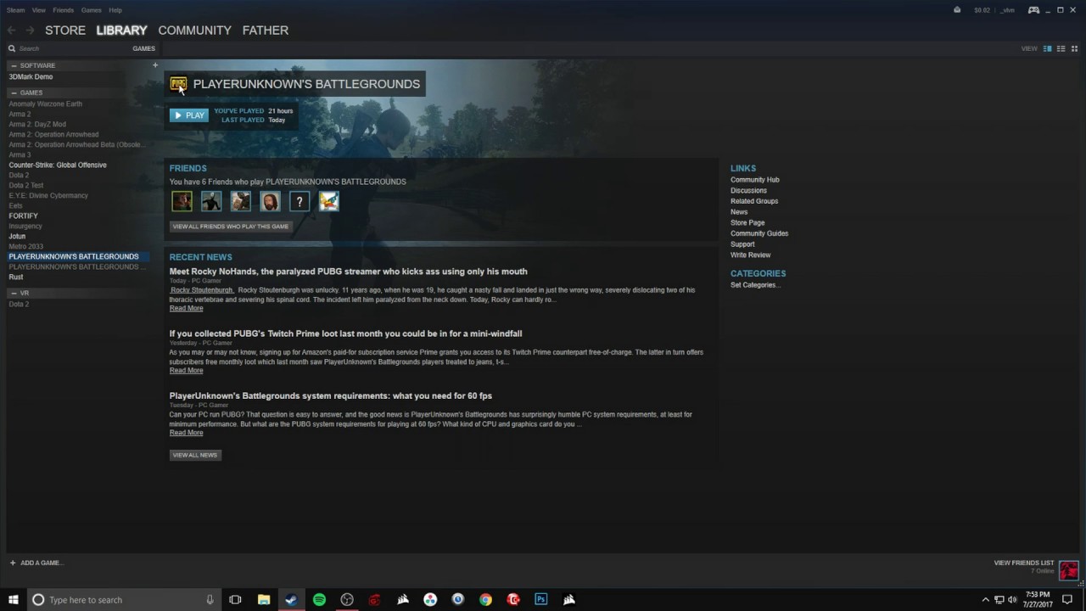Open the Friends menu

(63, 10)
